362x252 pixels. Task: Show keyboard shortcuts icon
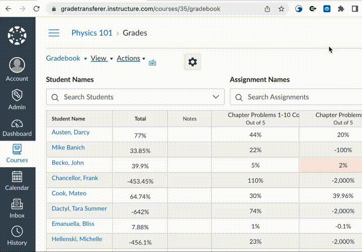tap(152, 62)
